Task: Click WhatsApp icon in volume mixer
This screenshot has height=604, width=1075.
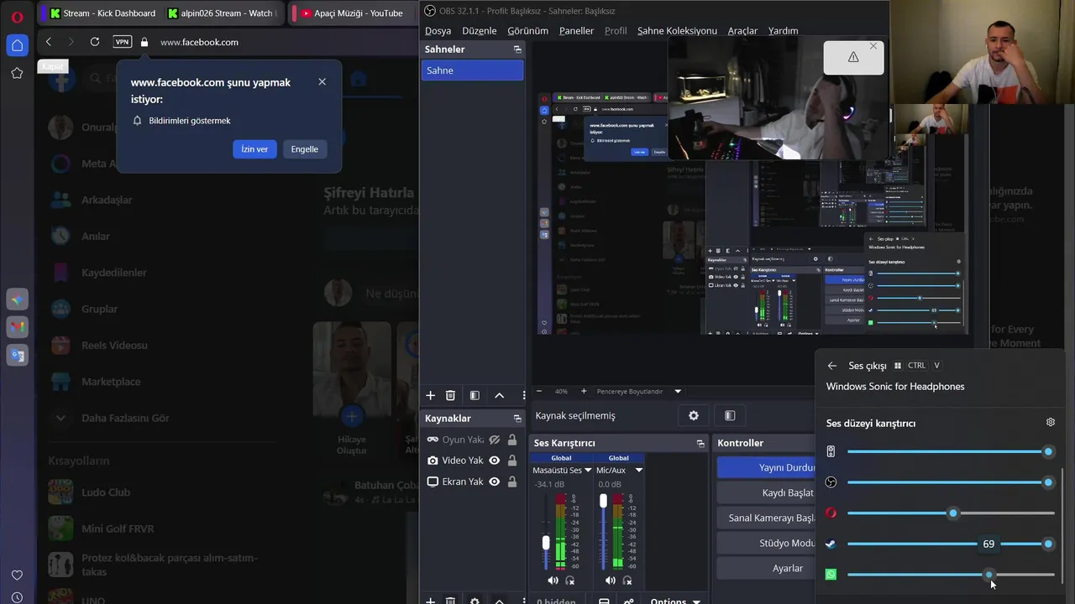Action: point(831,575)
